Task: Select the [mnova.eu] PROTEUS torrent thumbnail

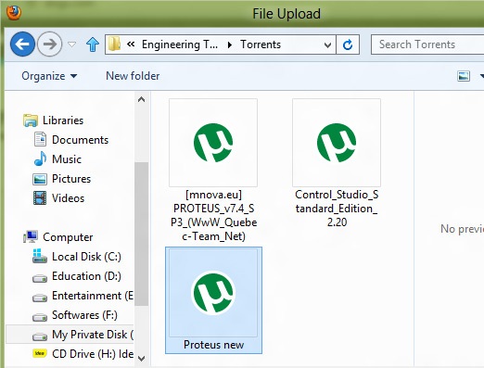Action: tap(213, 143)
